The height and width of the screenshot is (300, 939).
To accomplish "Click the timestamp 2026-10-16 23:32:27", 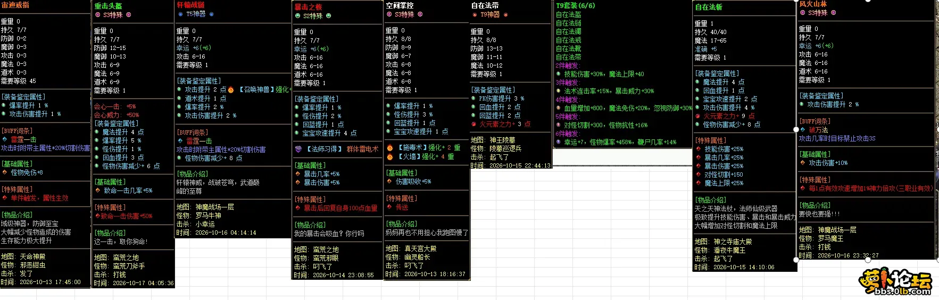I will 848,255.
